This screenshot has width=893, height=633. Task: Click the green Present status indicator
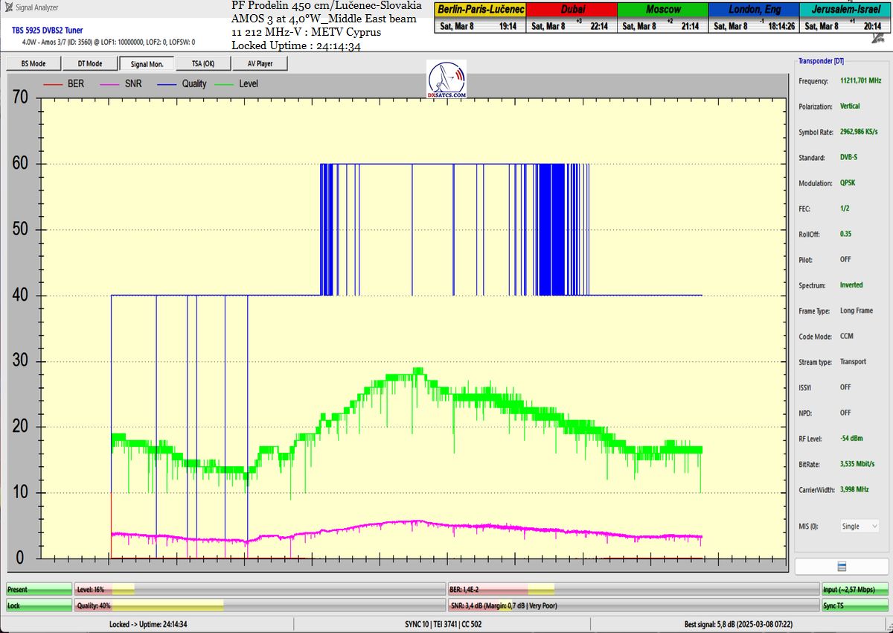(x=39, y=589)
